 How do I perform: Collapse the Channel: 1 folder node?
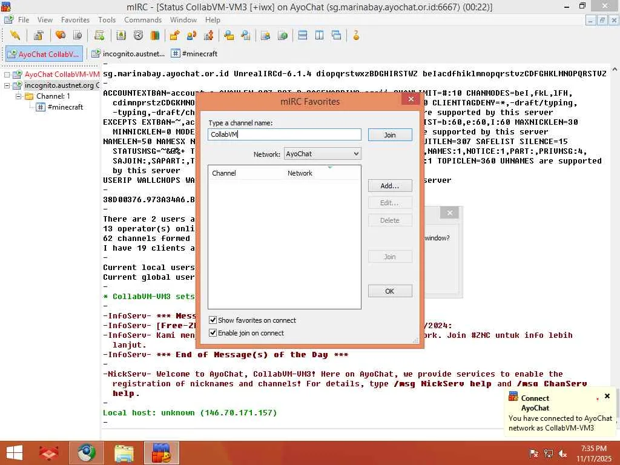(18, 96)
